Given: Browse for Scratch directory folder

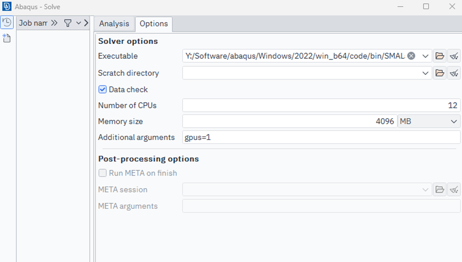Looking at the screenshot, I should point(440,73).
